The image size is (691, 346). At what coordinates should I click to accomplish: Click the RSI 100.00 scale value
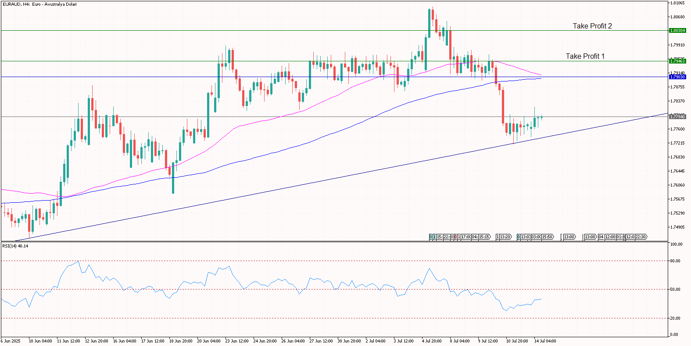point(677,244)
